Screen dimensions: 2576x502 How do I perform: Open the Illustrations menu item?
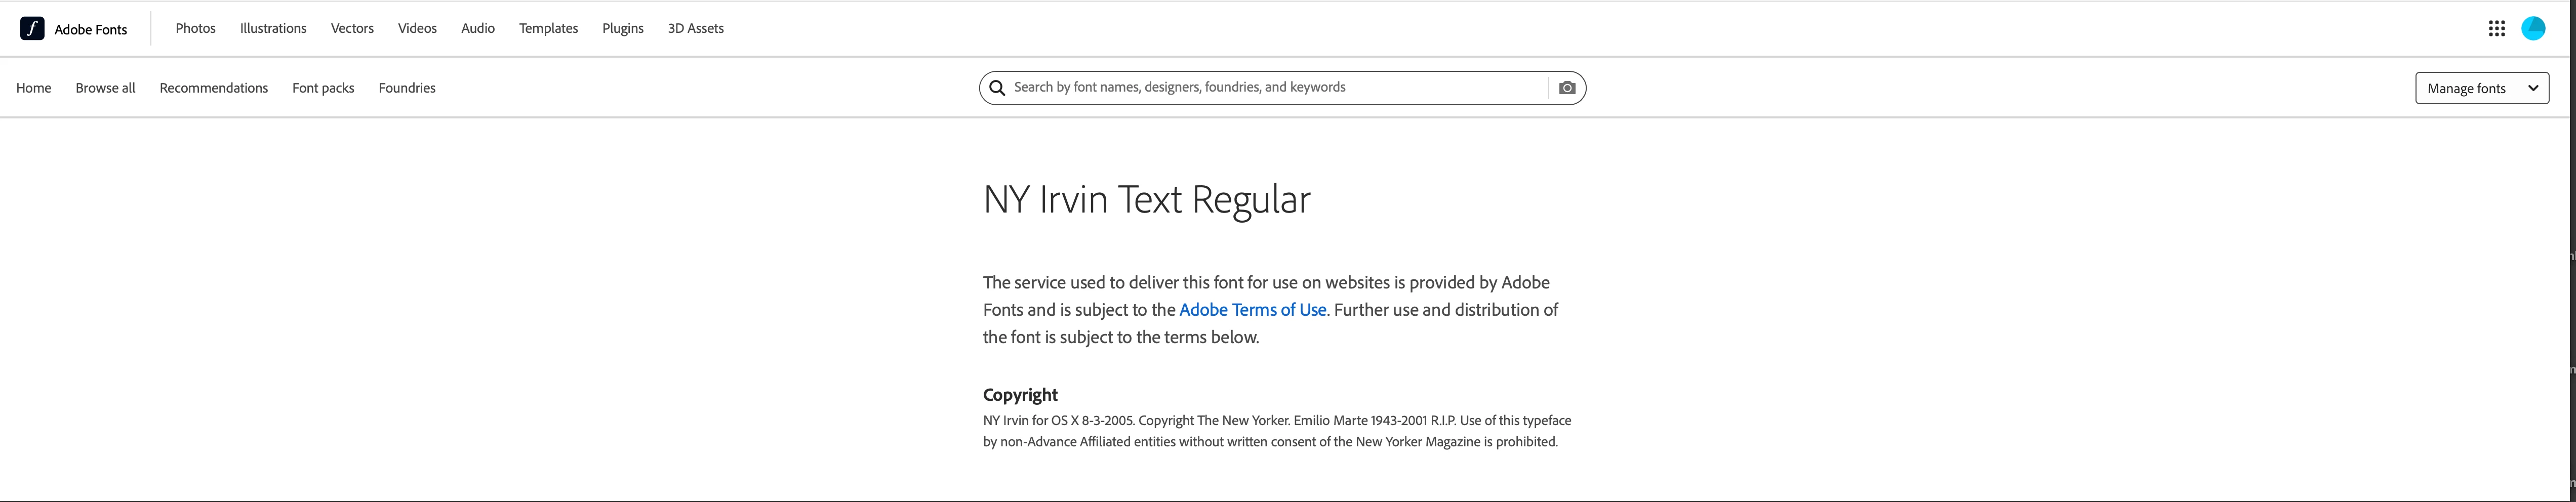pyautogui.click(x=273, y=28)
